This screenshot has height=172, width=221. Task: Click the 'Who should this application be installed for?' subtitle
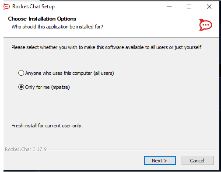57,27
